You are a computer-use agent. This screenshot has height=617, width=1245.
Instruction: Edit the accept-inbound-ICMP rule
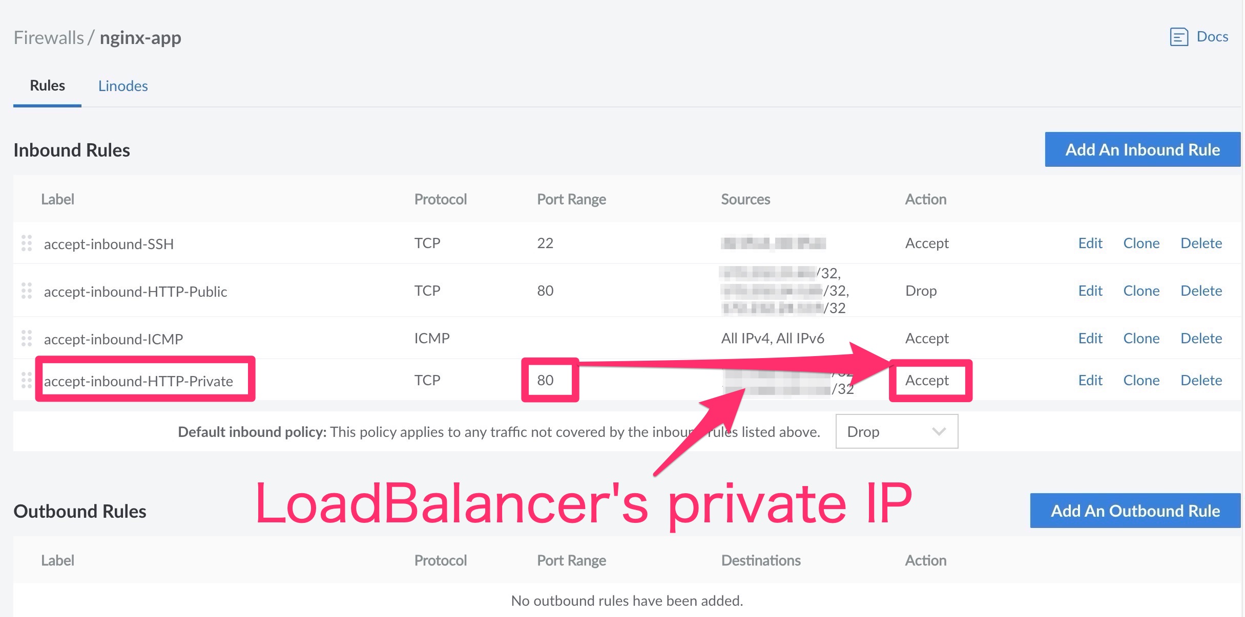coord(1090,338)
